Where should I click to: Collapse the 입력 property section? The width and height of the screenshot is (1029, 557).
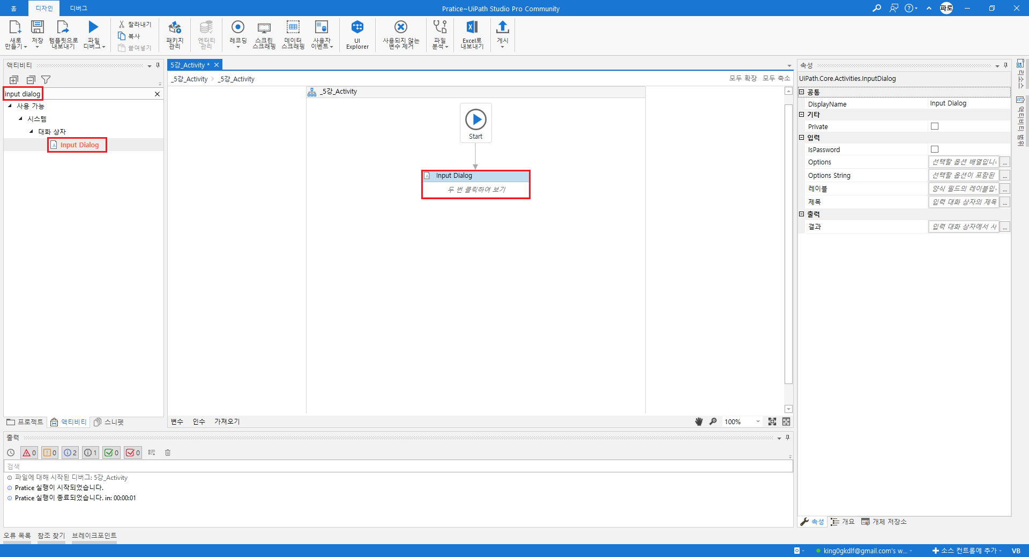pyautogui.click(x=802, y=138)
